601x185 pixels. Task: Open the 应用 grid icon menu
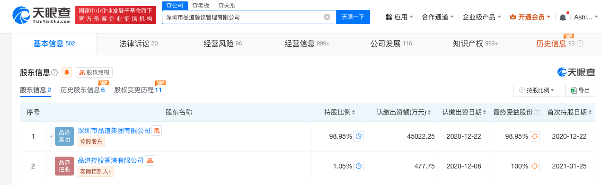coord(389,17)
